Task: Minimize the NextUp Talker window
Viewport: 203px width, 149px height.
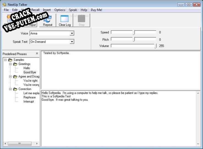Action: (181, 5)
